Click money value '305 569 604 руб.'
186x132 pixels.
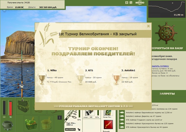click(x=48, y=7)
